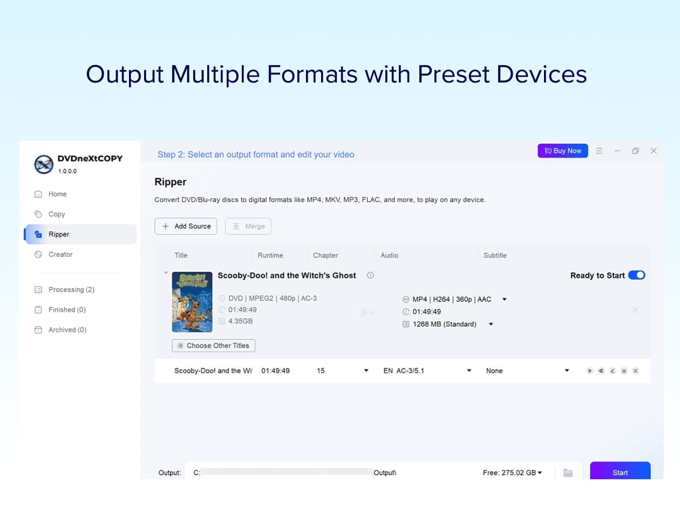Toggle the Ready to Start switch
Viewport: 680px width, 510px height.
point(637,275)
